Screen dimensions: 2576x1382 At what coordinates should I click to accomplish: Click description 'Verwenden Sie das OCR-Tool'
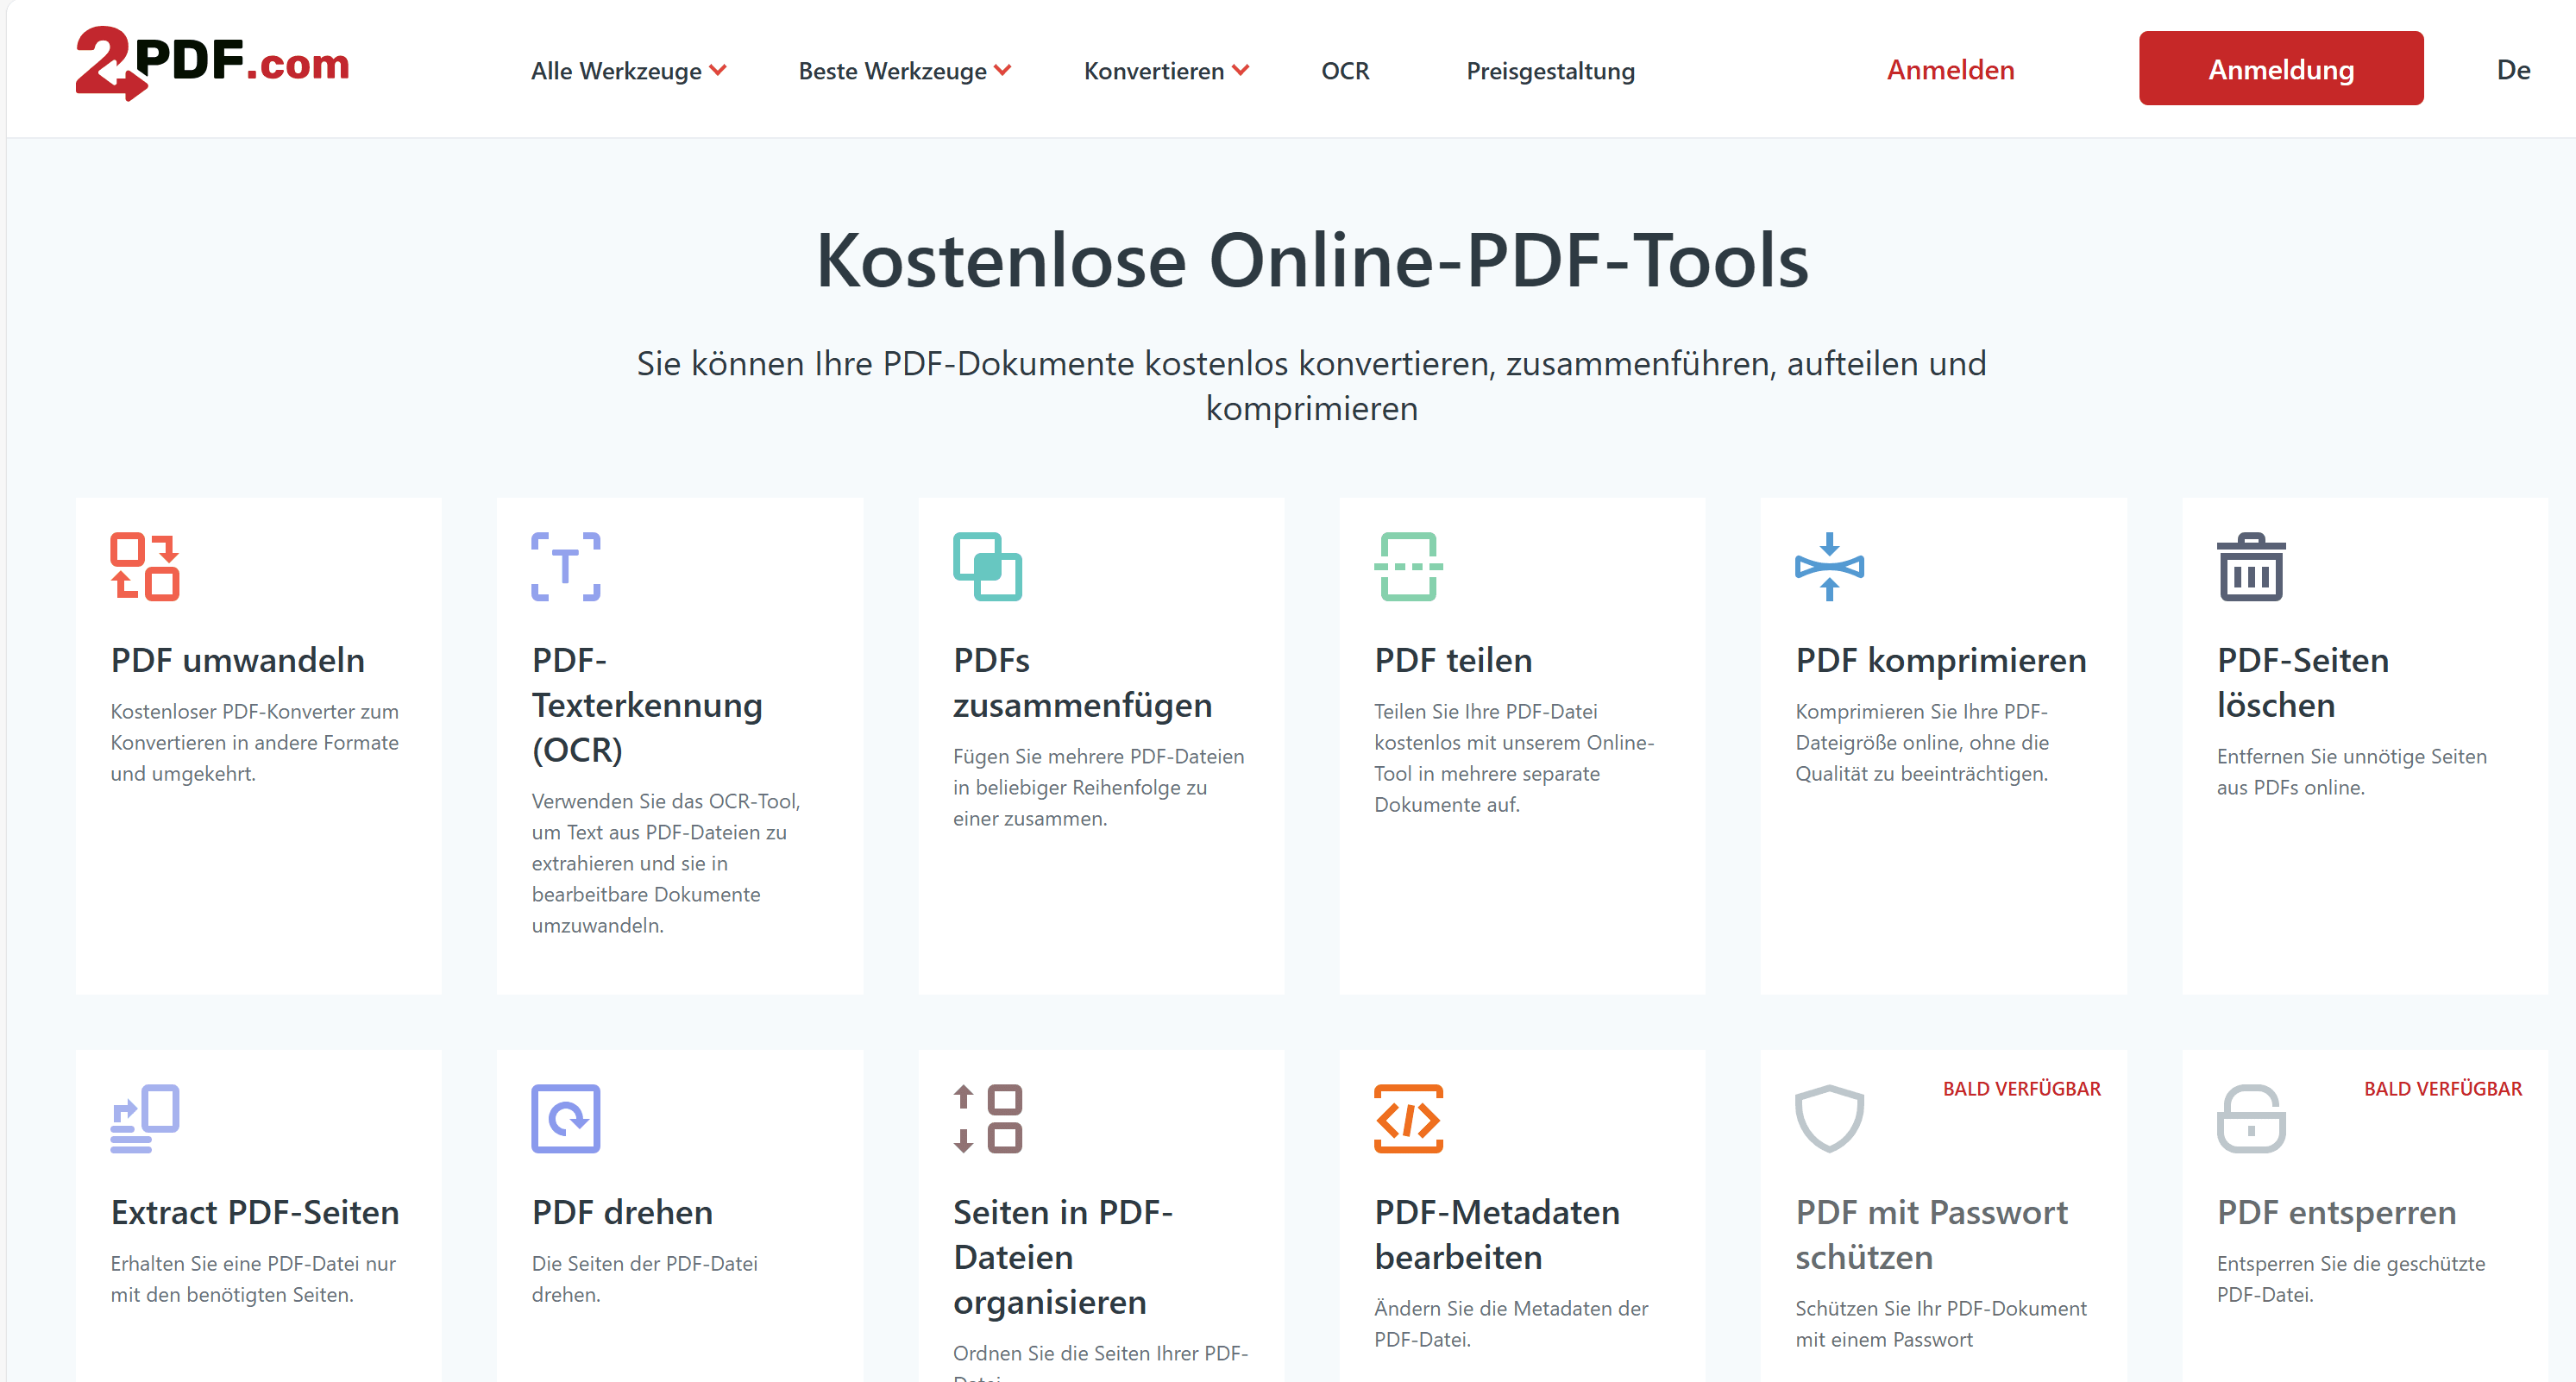[666, 863]
